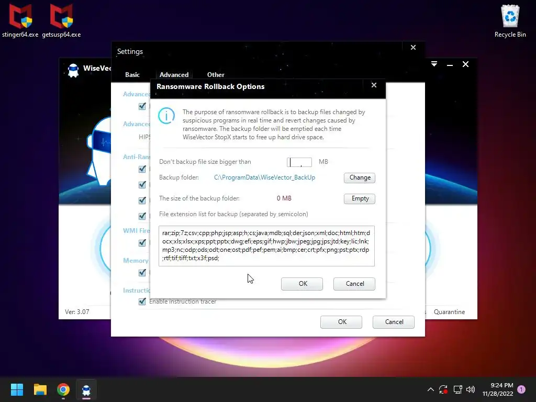
Task: Open stinger64.exe desktop icon
Action: (20, 20)
